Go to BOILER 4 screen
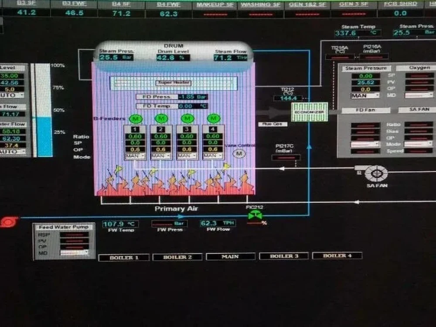The width and height of the screenshot is (436, 327). coord(337,255)
